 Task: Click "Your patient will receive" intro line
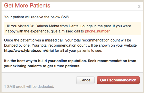pyautogui.click(x=37, y=17)
